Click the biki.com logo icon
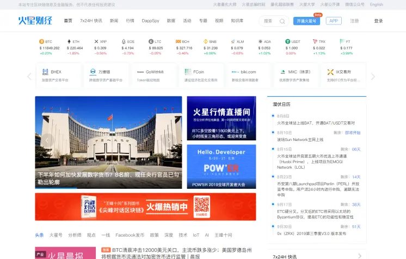This screenshot has width=406, height=259. [x=235, y=72]
